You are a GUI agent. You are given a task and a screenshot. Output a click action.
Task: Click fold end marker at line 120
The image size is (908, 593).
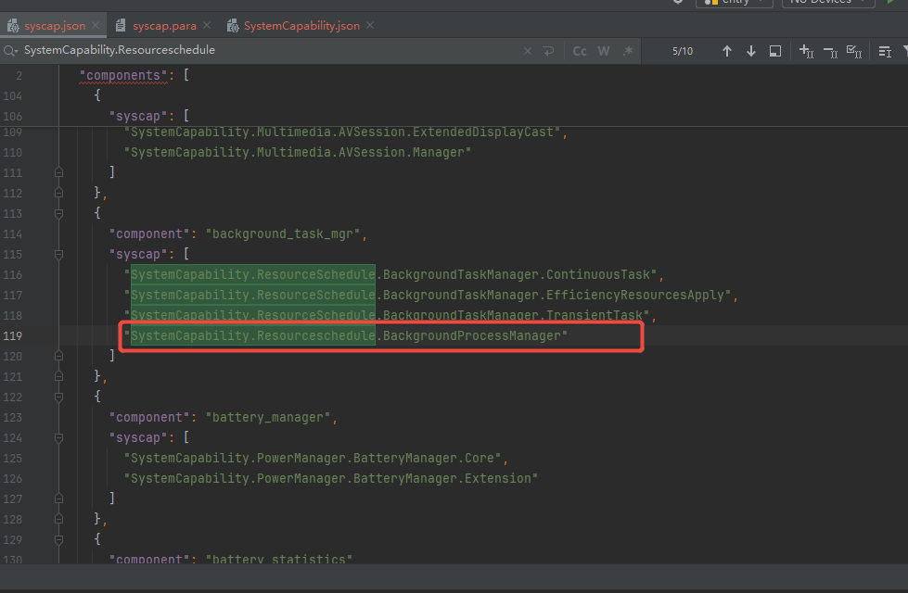point(58,356)
